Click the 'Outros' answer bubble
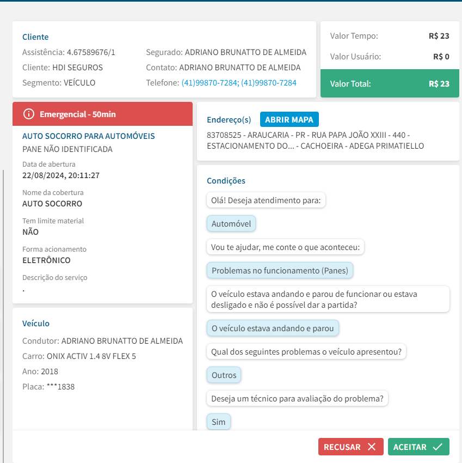 [224, 375]
